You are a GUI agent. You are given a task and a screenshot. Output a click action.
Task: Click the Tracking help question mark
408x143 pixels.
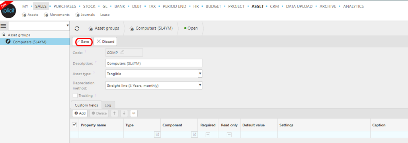pos(96,95)
